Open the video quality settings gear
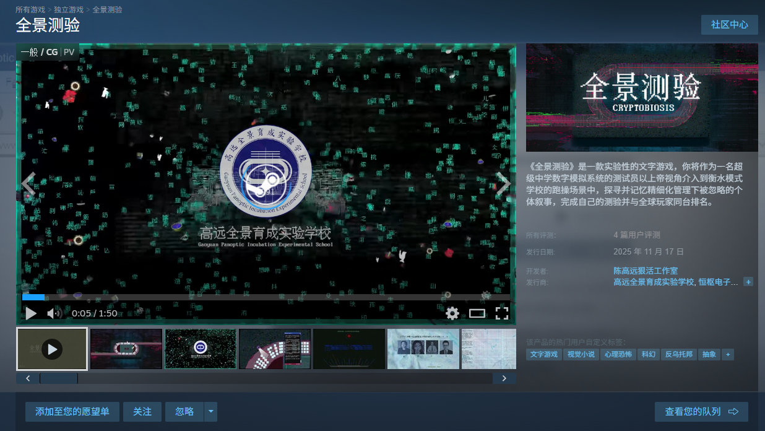The height and width of the screenshot is (431, 765). [452, 313]
